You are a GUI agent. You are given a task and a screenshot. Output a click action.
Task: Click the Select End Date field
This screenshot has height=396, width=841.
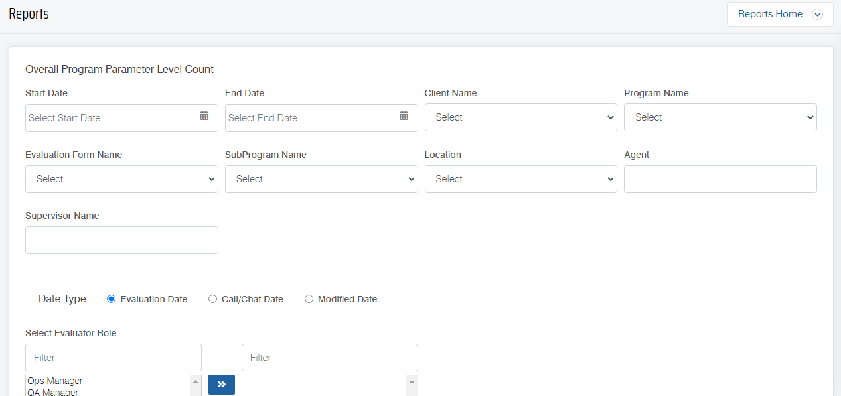(x=321, y=118)
